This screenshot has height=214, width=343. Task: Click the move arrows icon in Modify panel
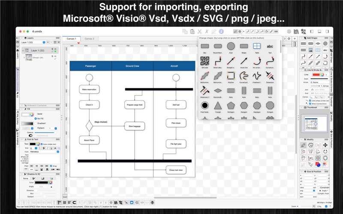click(325, 145)
